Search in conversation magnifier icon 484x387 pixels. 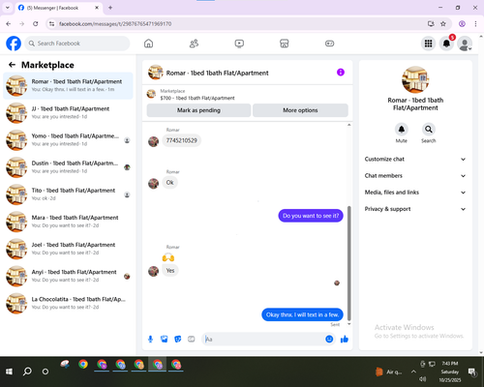429,130
